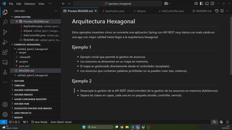
Task: Open Google Chrome from the taskbar
Action: coord(122,127)
